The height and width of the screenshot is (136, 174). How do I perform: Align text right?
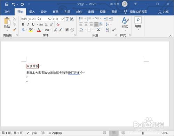pyautogui.click(x=91, y=24)
